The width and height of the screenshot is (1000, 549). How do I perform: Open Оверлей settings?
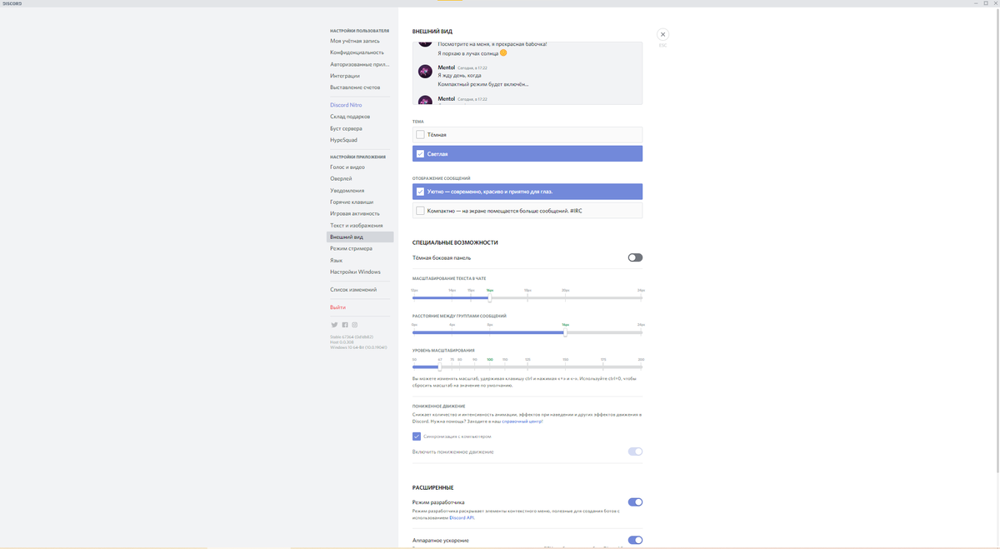tap(360, 179)
